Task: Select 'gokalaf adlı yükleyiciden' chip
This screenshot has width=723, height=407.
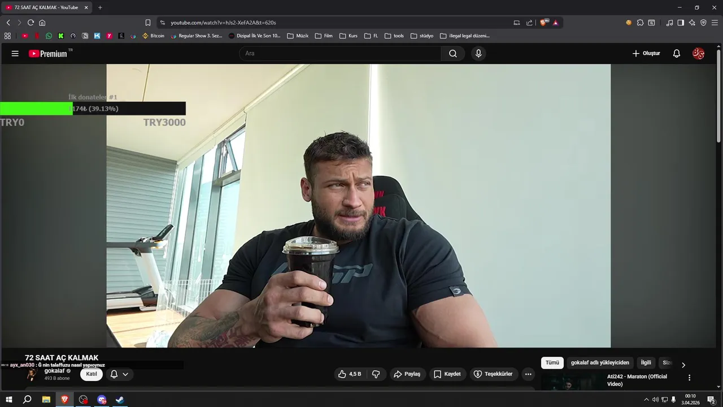Action: [600, 363]
